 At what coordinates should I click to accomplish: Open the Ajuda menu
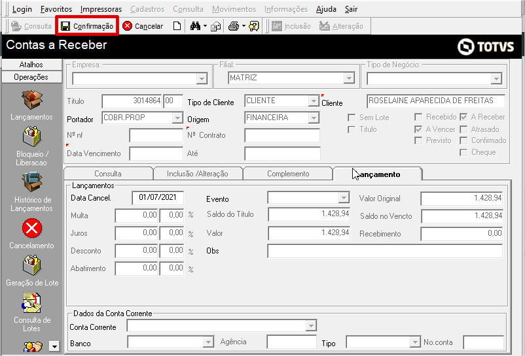coord(326,9)
